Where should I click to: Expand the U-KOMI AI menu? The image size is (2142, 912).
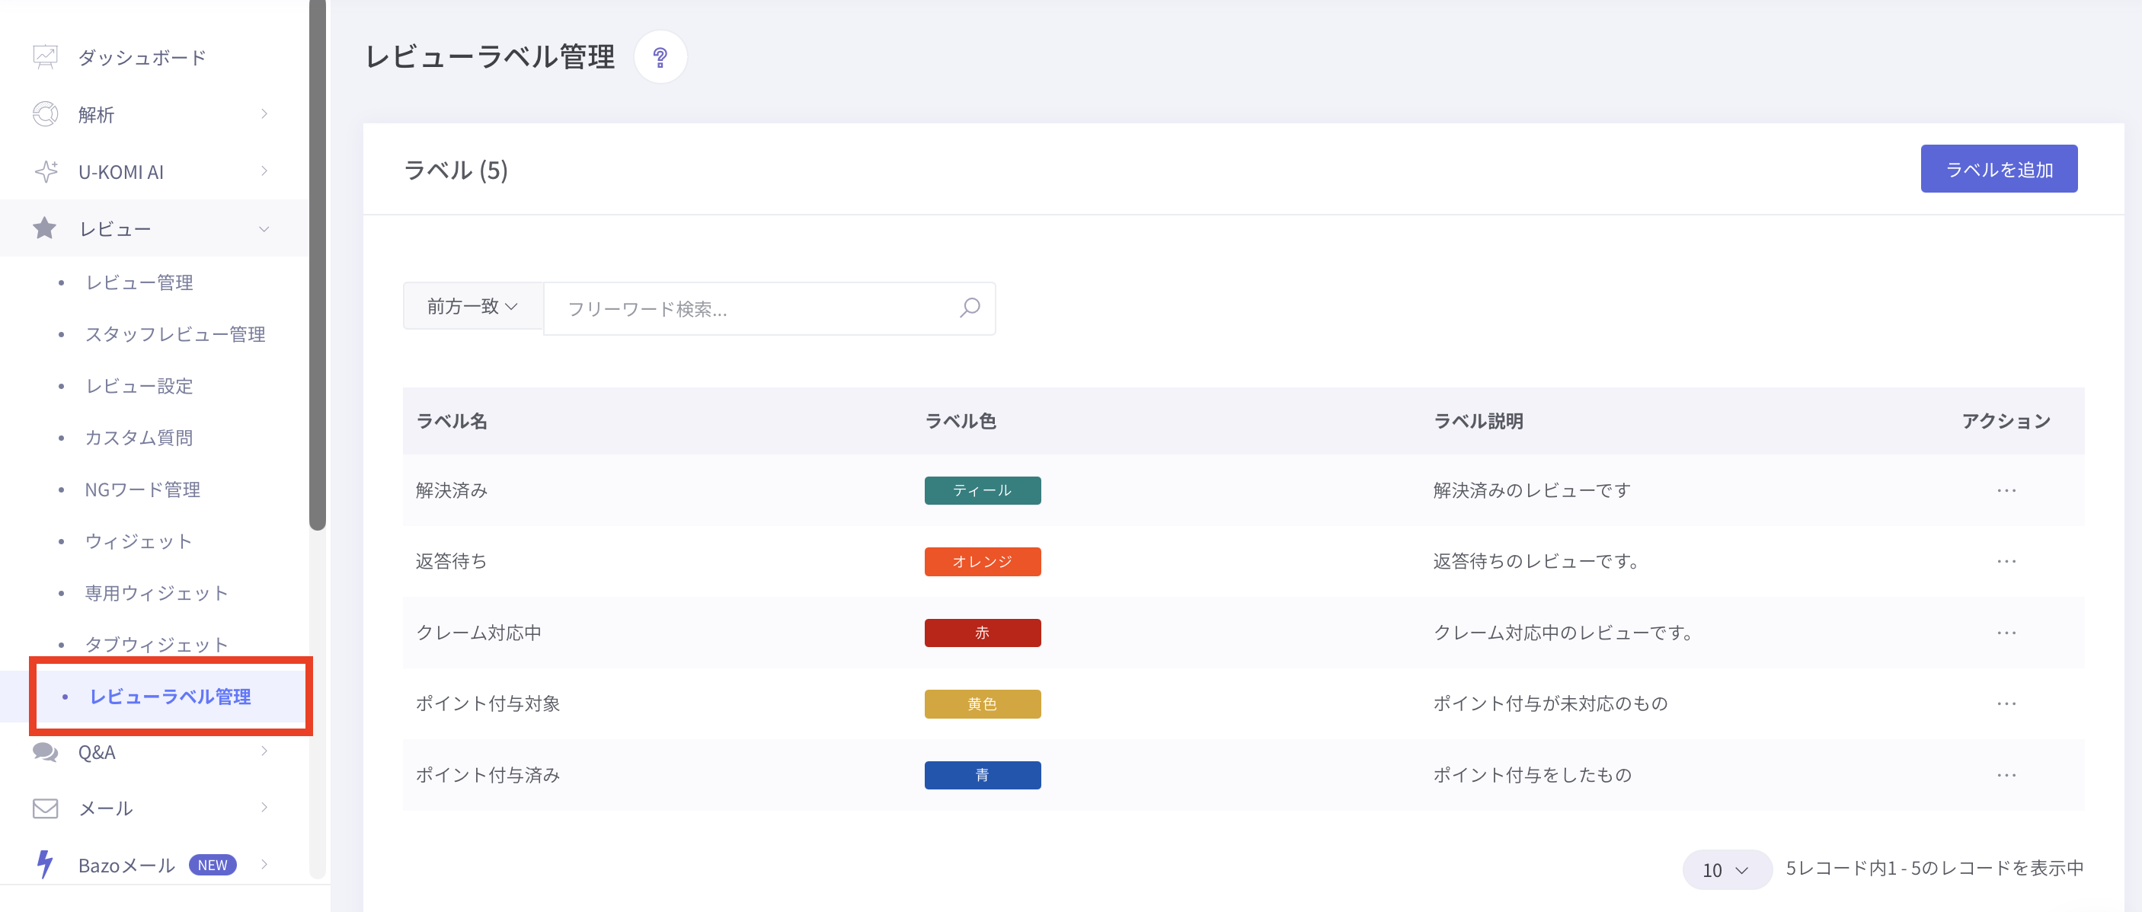(149, 171)
